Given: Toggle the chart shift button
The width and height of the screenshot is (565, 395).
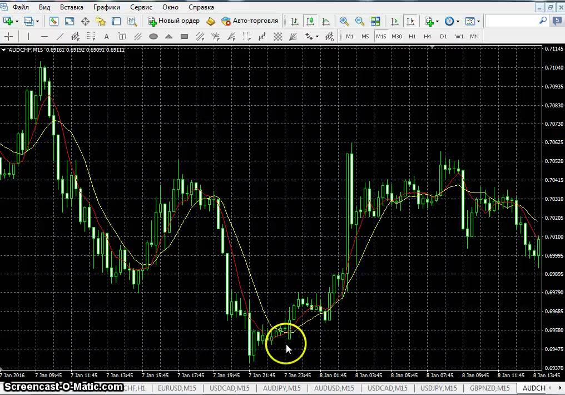Looking at the screenshot, I should tap(410, 21).
